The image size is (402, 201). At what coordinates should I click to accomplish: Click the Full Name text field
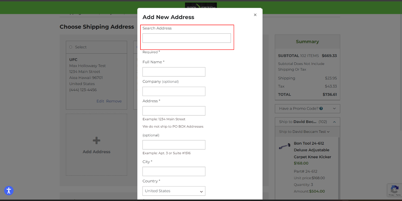click(174, 72)
